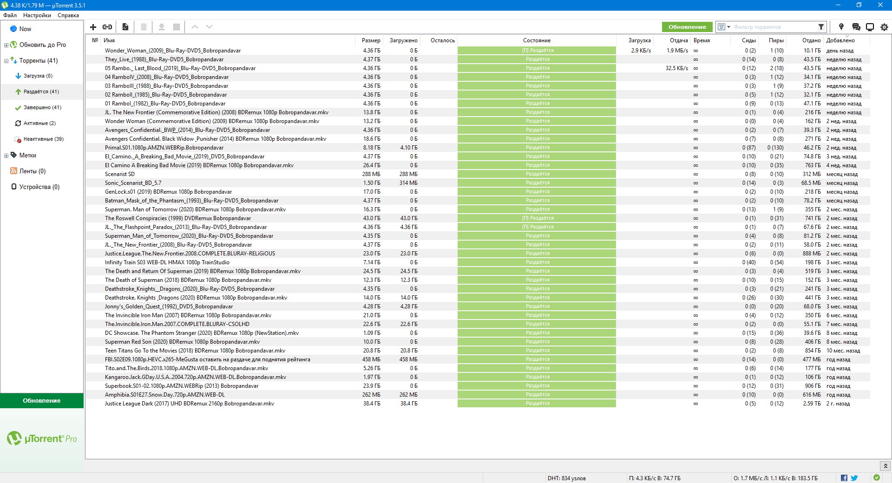
Task: Select Раздаётся (41) category
Action: click(41, 91)
